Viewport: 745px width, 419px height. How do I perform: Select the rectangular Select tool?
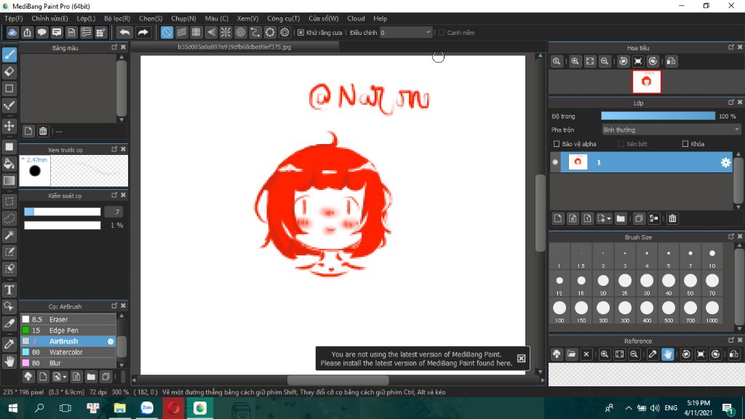[9, 201]
